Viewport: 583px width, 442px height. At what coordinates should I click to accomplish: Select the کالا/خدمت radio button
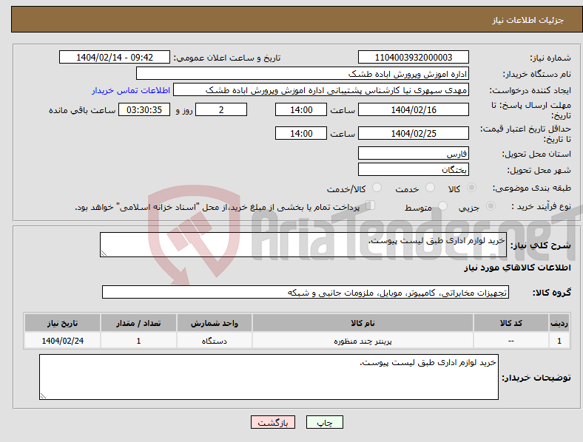(377, 188)
